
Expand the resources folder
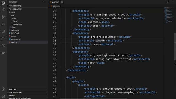(27, 24)
